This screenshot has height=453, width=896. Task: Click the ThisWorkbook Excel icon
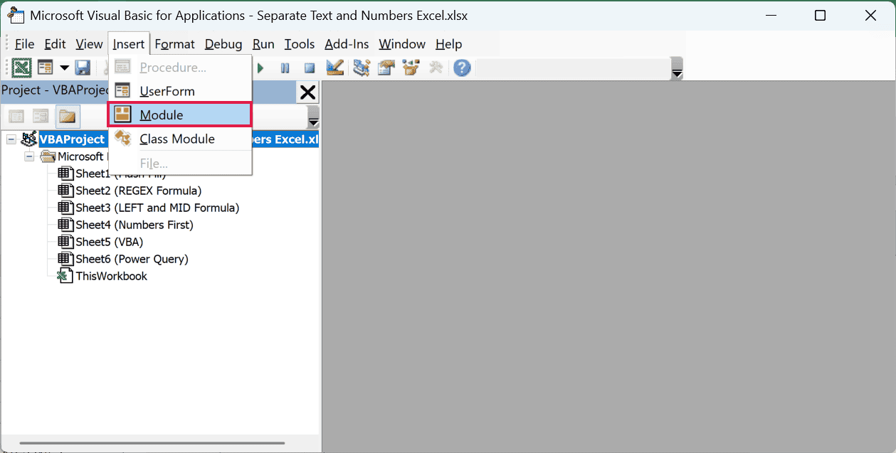65,276
